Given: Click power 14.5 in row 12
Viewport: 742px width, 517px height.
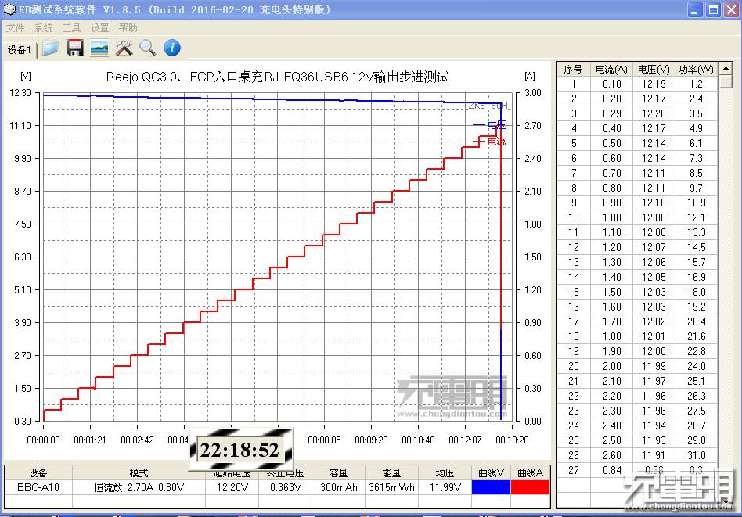Looking at the screenshot, I should pyautogui.click(x=696, y=247).
